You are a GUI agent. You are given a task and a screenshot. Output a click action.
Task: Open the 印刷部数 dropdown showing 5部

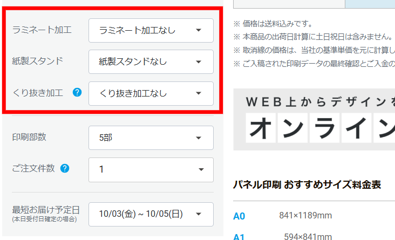coord(151,138)
